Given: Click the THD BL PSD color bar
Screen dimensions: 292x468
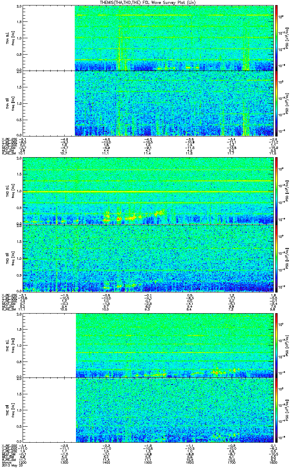Looking at the screenshot, I should coord(277,190).
